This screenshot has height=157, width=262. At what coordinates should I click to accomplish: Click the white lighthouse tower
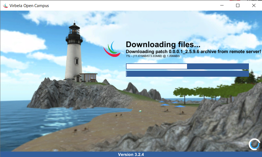click(x=73, y=54)
